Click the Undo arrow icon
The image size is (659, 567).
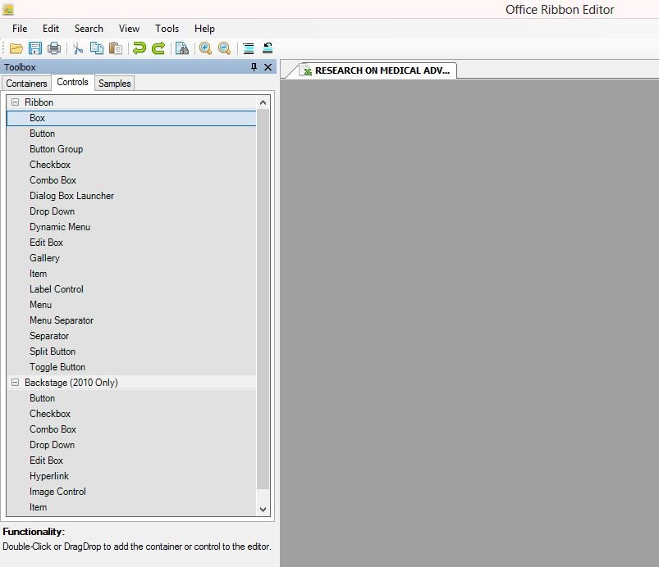[x=137, y=48]
